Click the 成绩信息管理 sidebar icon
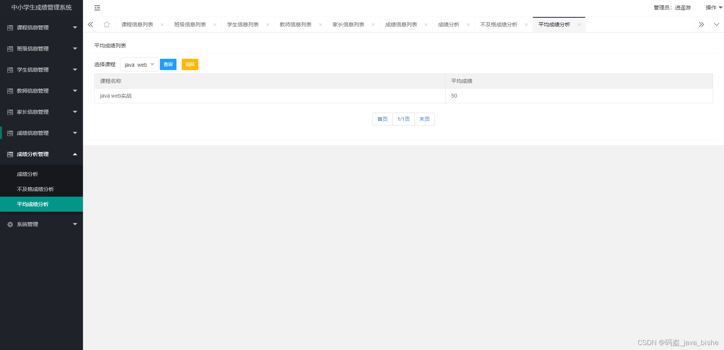 click(10, 133)
